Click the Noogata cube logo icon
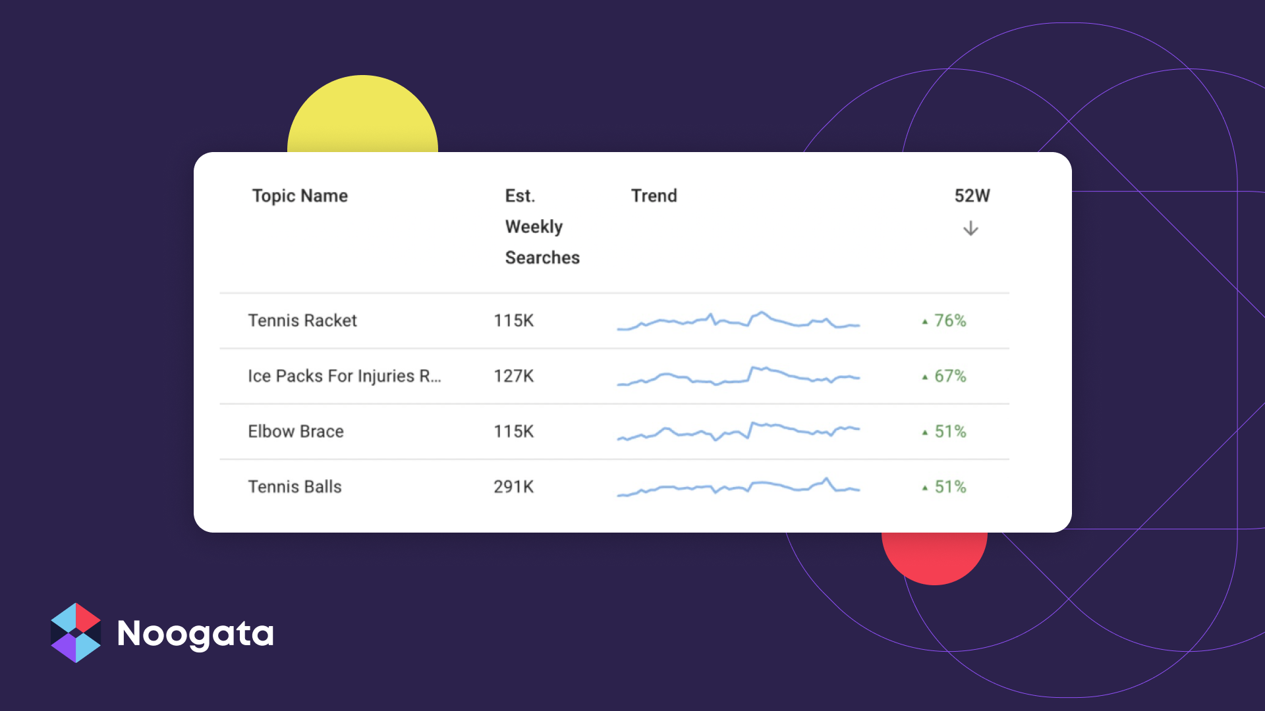The height and width of the screenshot is (711, 1265). [x=76, y=633]
